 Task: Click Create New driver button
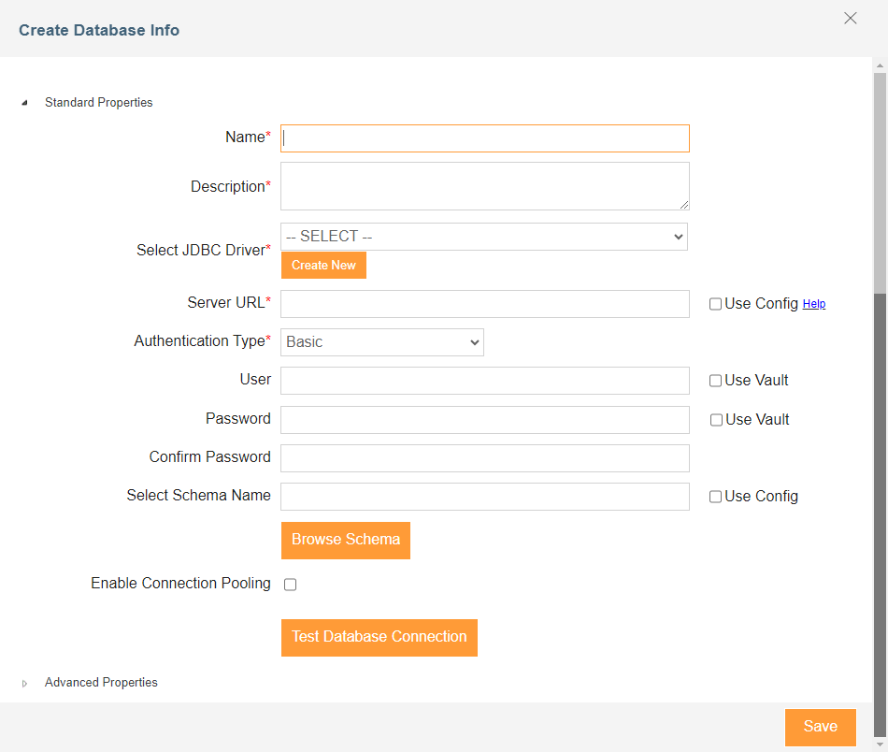coord(323,266)
